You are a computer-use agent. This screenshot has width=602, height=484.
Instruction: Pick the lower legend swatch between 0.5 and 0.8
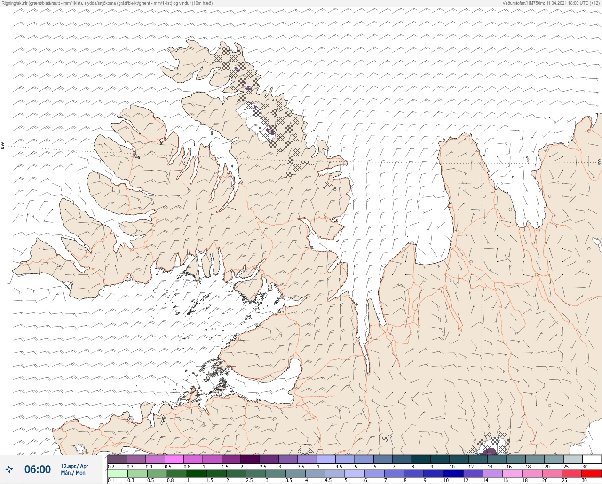click(157, 473)
